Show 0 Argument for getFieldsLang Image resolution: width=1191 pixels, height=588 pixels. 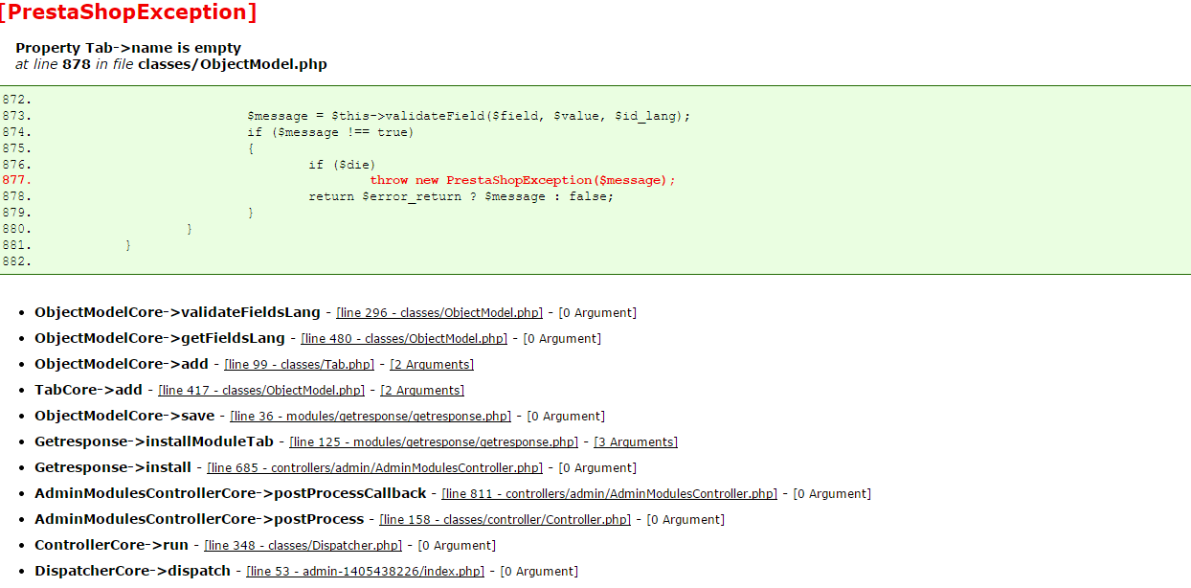(562, 339)
